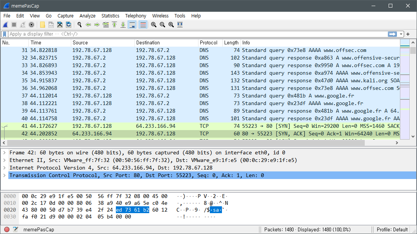The image size is (417, 234).
Task: Sort by Time column header
Action: pos(50,42)
